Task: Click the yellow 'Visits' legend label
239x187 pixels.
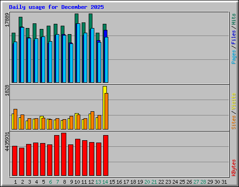Action: click(x=234, y=101)
